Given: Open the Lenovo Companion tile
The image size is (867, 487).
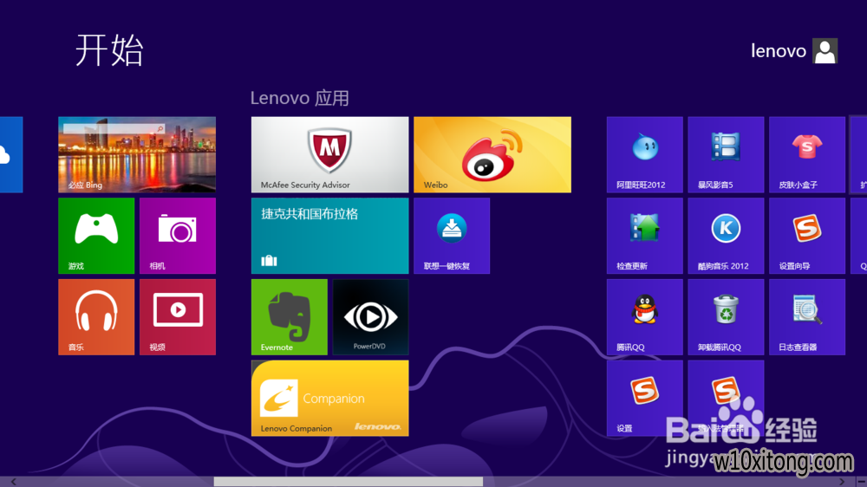Looking at the screenshot, I should (330, 398).
